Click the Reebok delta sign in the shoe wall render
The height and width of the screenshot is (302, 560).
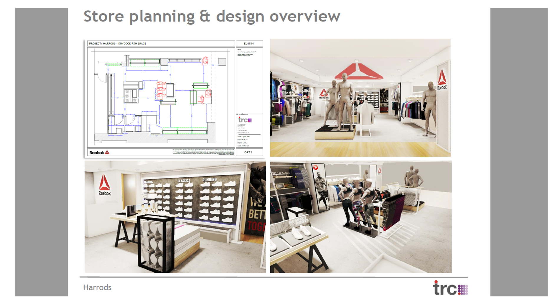pyautogui.click(x=104, y=185)
